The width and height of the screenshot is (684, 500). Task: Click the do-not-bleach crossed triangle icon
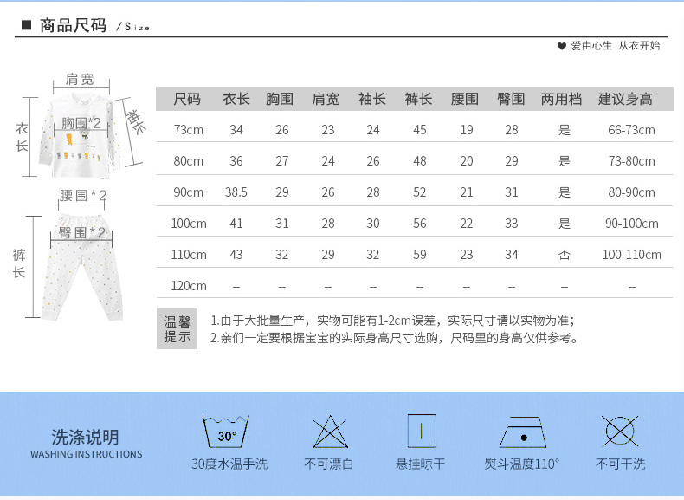tap(328, 432)
